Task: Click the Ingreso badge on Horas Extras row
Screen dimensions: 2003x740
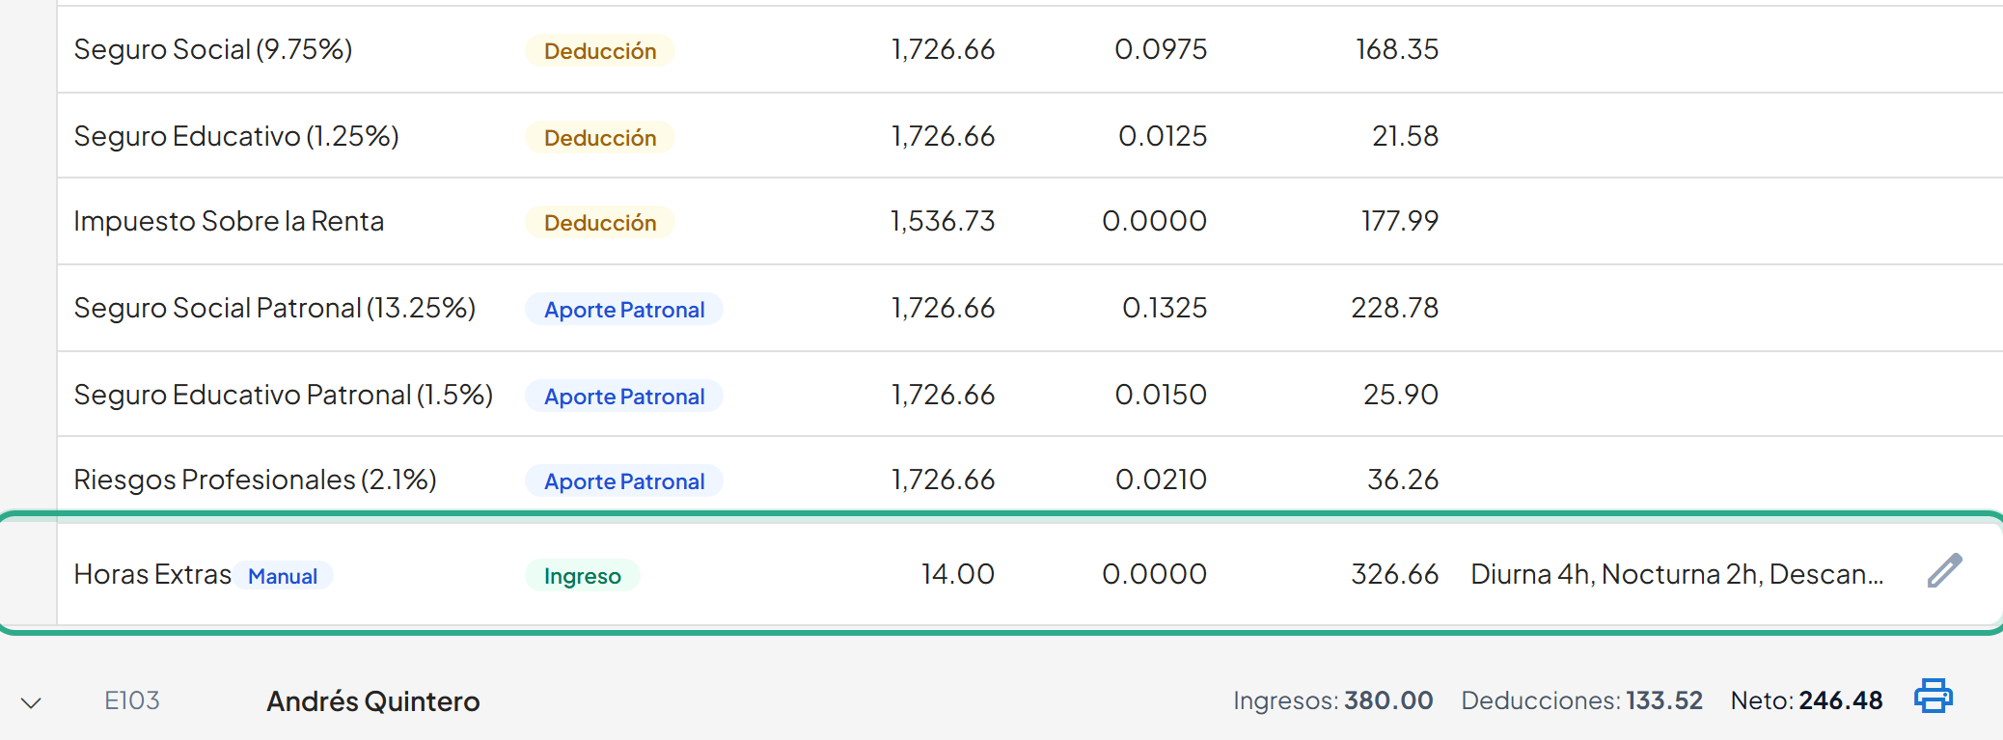Action: [x=583, y=576]
